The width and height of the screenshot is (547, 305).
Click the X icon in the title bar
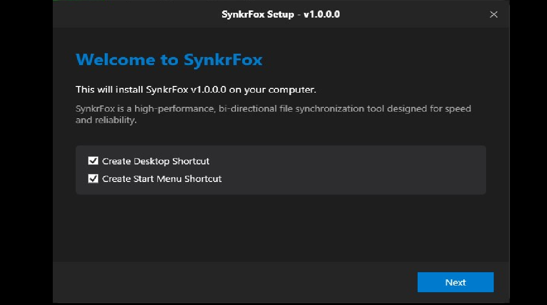[x=494, y=14]
